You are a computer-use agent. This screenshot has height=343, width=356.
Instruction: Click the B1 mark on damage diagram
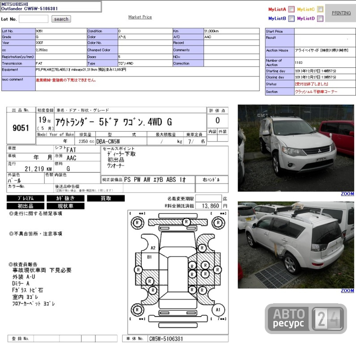coord(149,257)
